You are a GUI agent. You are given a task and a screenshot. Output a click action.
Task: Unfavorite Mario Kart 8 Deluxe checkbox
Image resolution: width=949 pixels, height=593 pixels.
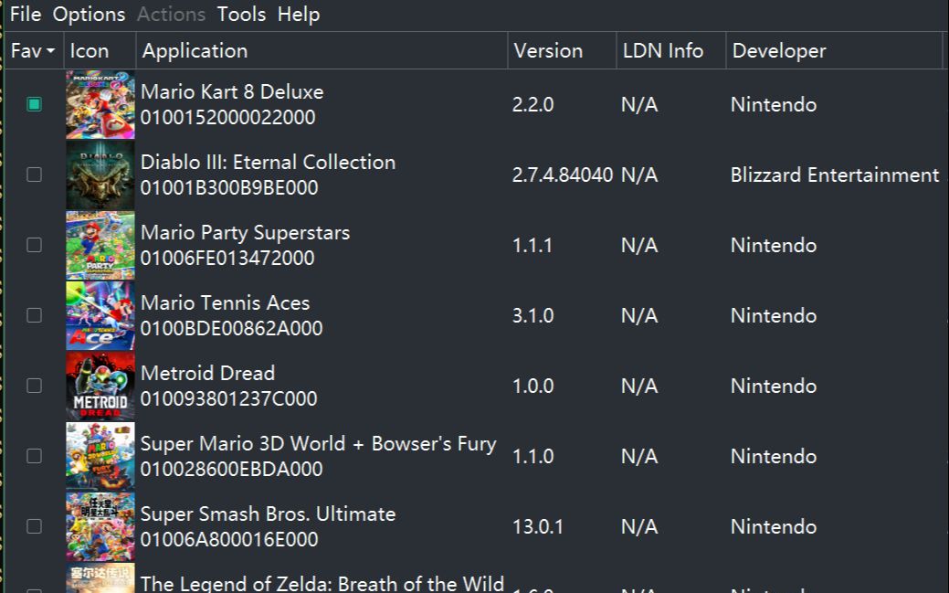[x=34, y=104]
